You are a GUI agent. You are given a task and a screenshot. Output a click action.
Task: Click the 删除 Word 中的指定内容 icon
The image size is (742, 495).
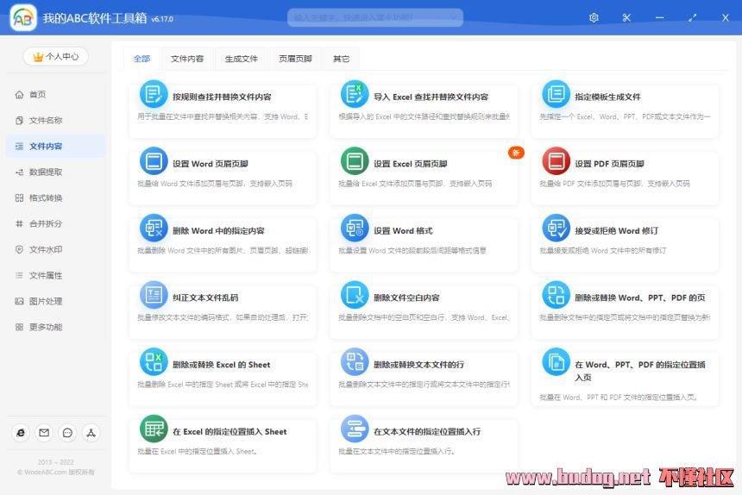tap(154, 229)
